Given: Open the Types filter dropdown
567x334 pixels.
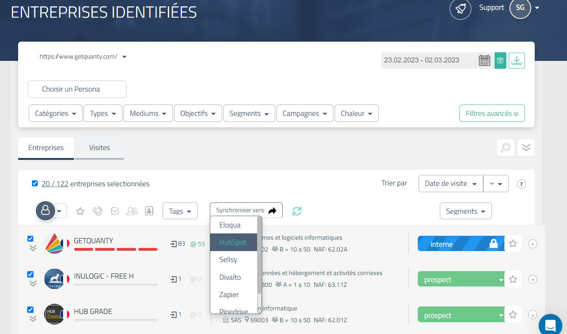Looking at the screenshot, I should pyautogui.click(x=103, y=113).
